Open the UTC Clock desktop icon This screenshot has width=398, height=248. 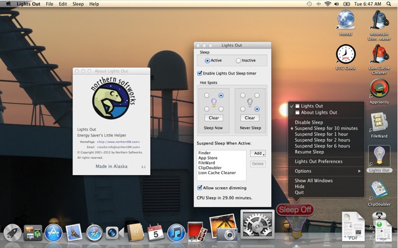point(345,55)
